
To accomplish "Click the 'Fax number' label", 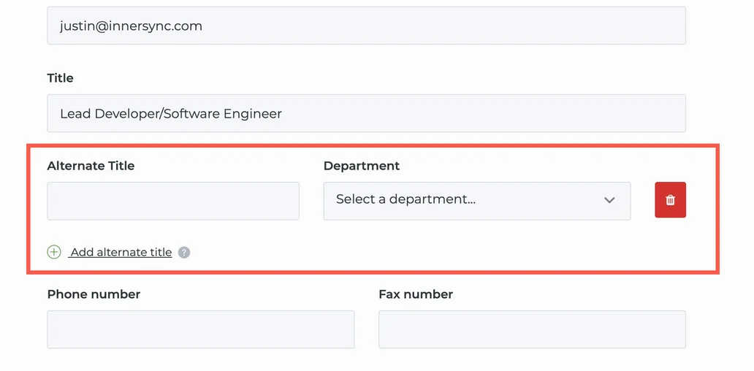I will pyautogui.click(x=415, y=294).
